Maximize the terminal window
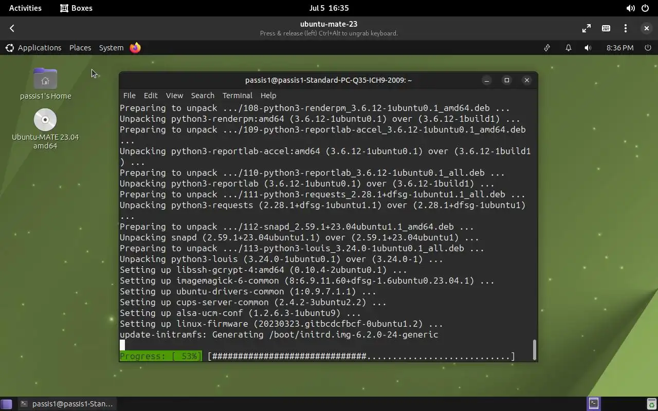This screenshot has height=411, width=658. 506,80
